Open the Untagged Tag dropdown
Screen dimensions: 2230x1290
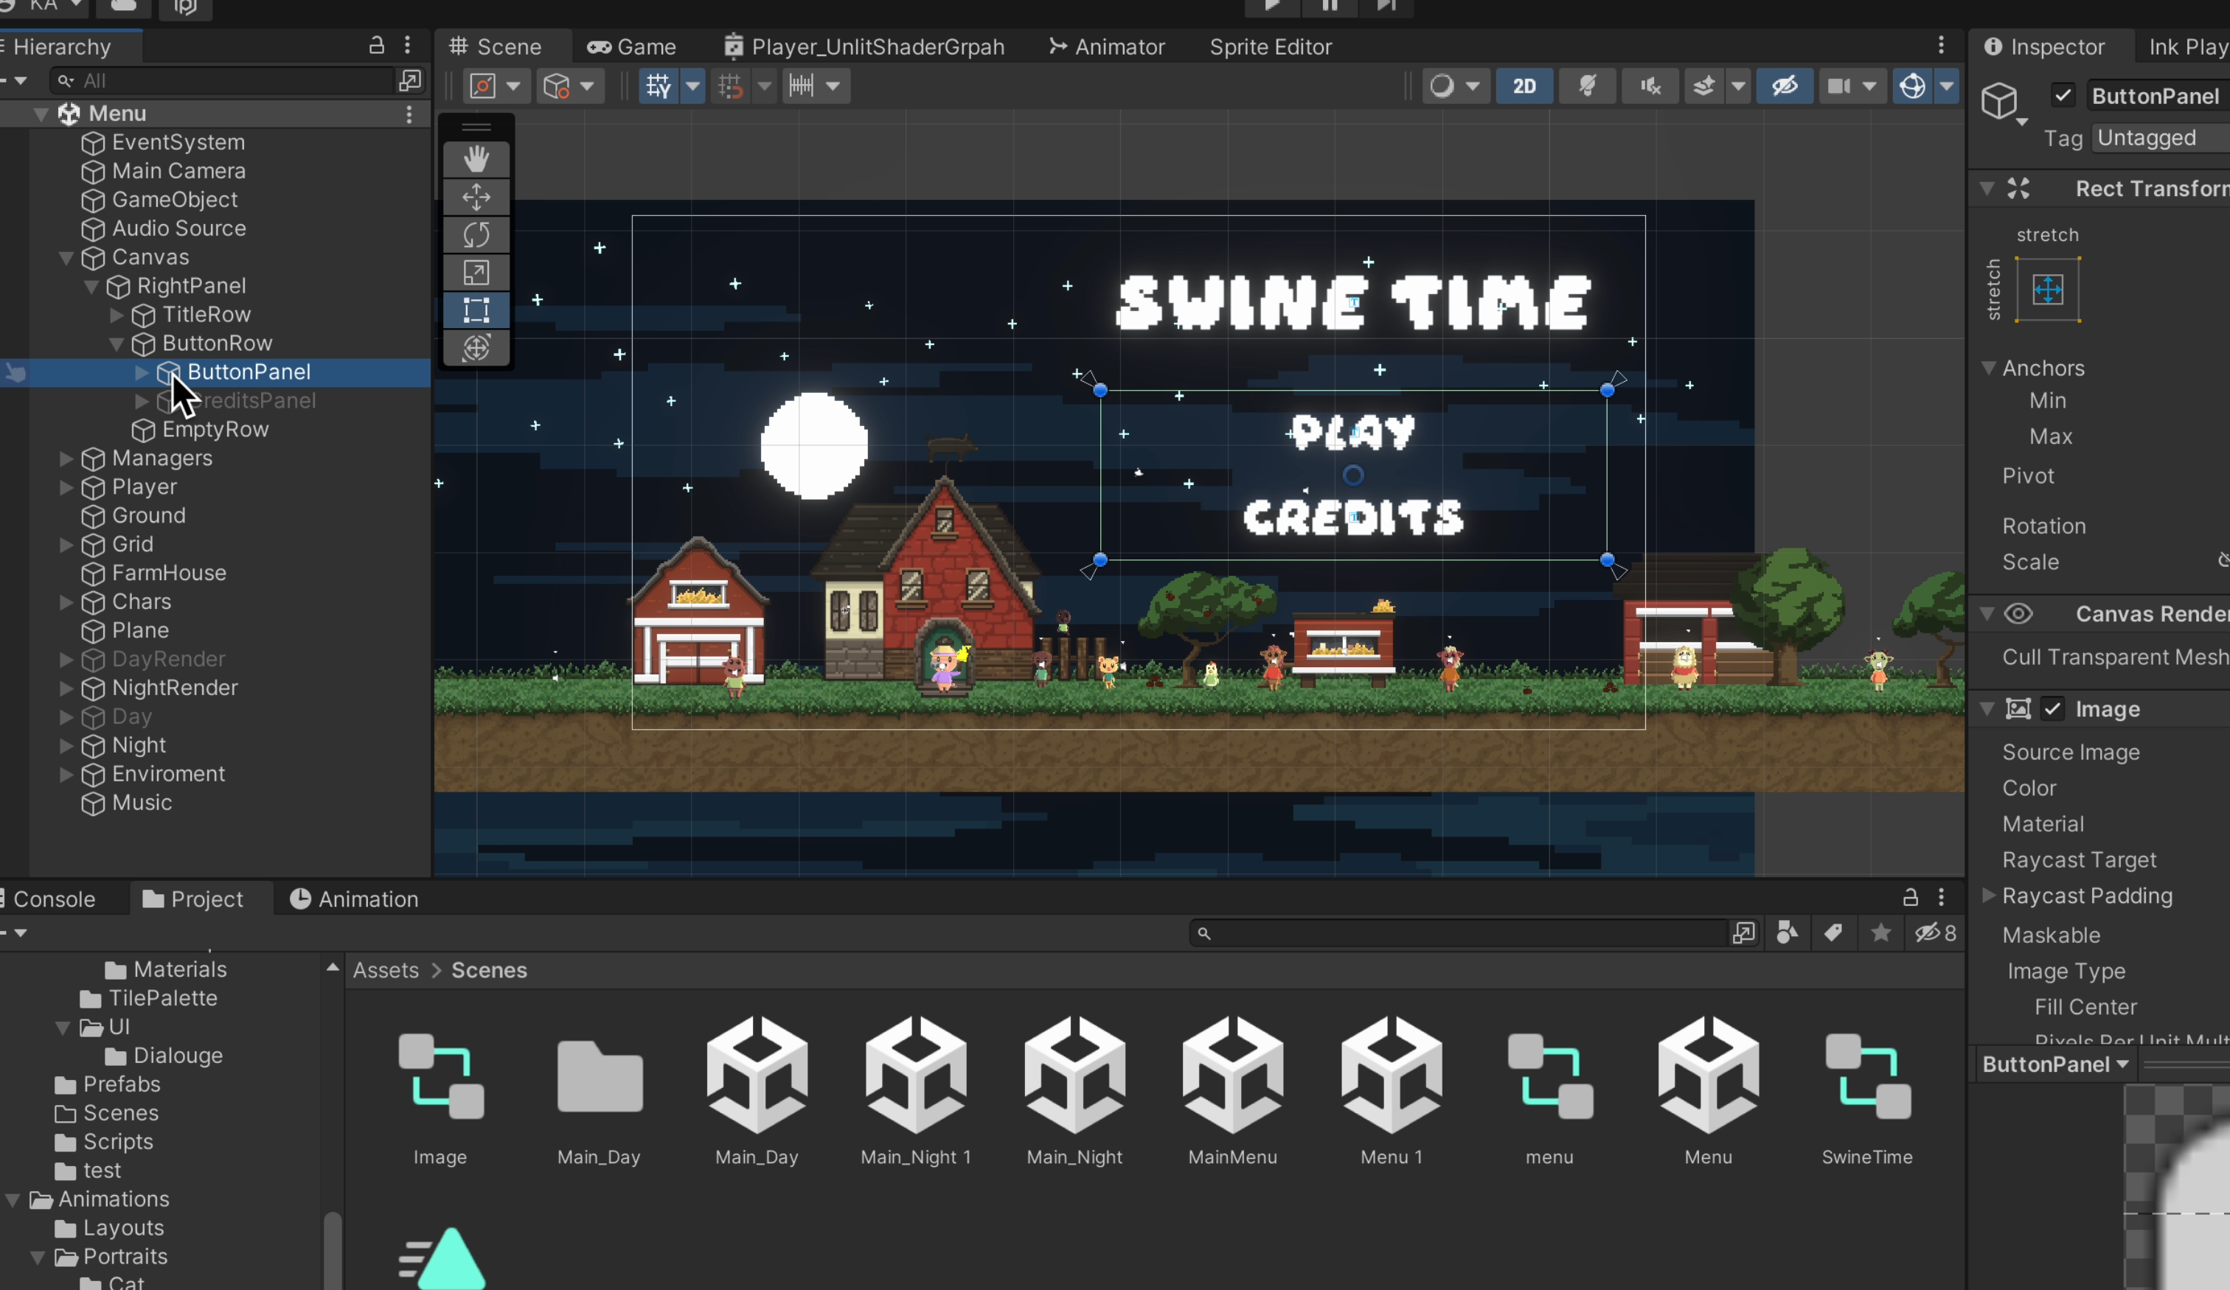[2159, 138]
